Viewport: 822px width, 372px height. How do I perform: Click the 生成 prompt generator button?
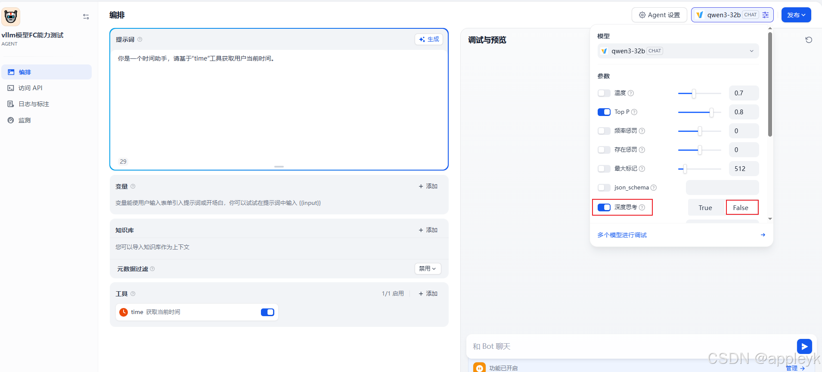click(x=429, y=40)
